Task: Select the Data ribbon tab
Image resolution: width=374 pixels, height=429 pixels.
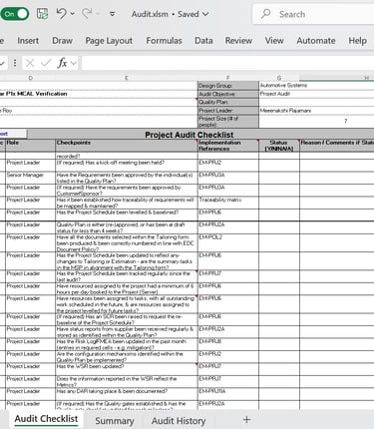Action: pyautogui.click(x=203, y=41)
